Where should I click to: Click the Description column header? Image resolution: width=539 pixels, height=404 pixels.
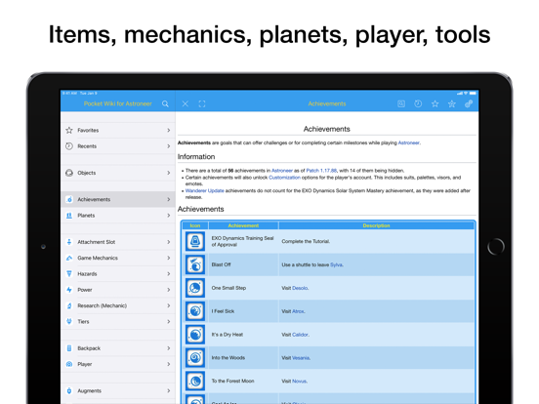[376, 225]
